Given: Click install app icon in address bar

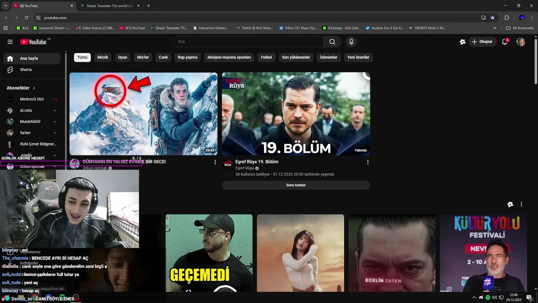Looking at the screenshot, I should click(x=483, y=18).
